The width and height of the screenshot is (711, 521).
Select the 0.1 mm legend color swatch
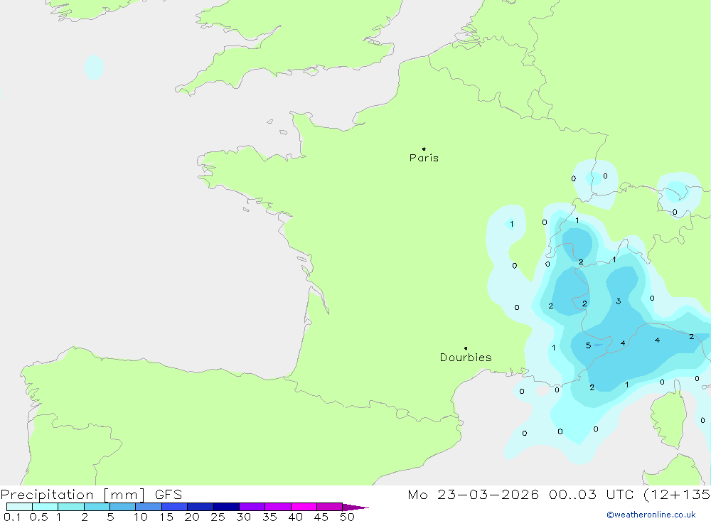coord(19,507)
